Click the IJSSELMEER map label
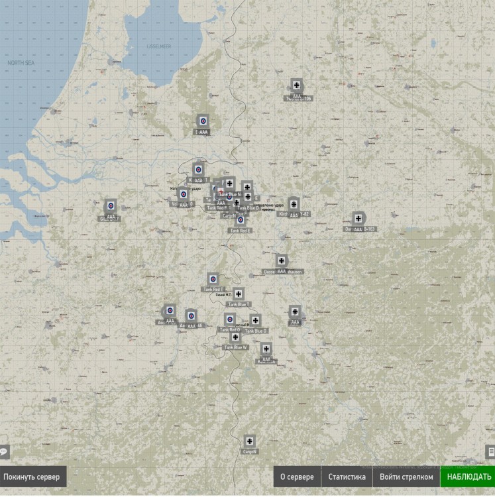 click(159, 46)
